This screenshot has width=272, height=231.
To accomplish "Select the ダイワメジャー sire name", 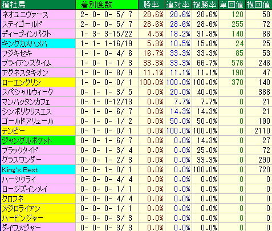I will (x=21, y=228).
